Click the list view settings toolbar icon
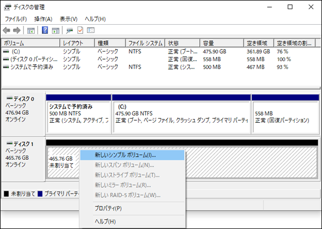Viewport: 322px width, 229px height. pos(91,30)
